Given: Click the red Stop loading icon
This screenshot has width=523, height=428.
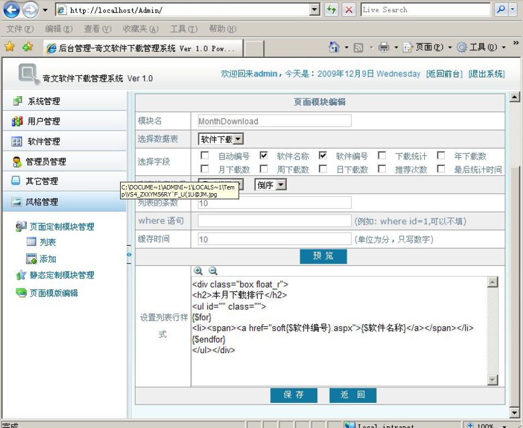Looking at the screenshot, I should click(348, 10).
